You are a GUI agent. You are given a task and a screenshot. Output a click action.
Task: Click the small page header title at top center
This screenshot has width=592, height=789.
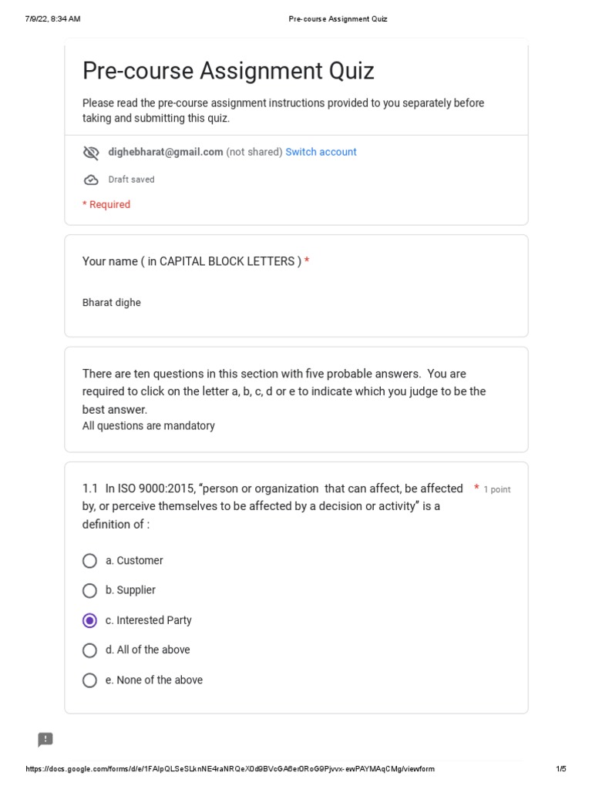[338, 18]
